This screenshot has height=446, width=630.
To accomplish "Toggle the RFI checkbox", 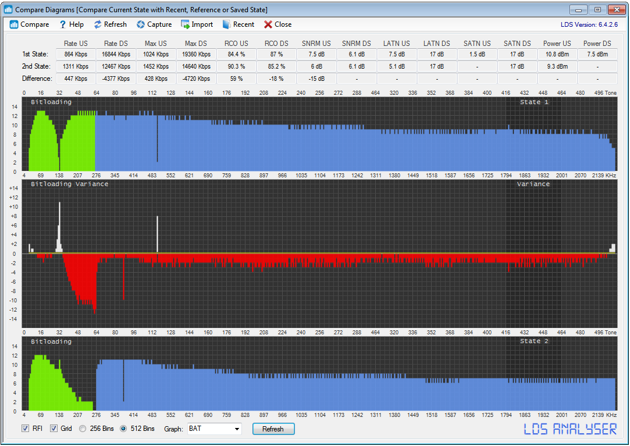I will coord(26,429).
